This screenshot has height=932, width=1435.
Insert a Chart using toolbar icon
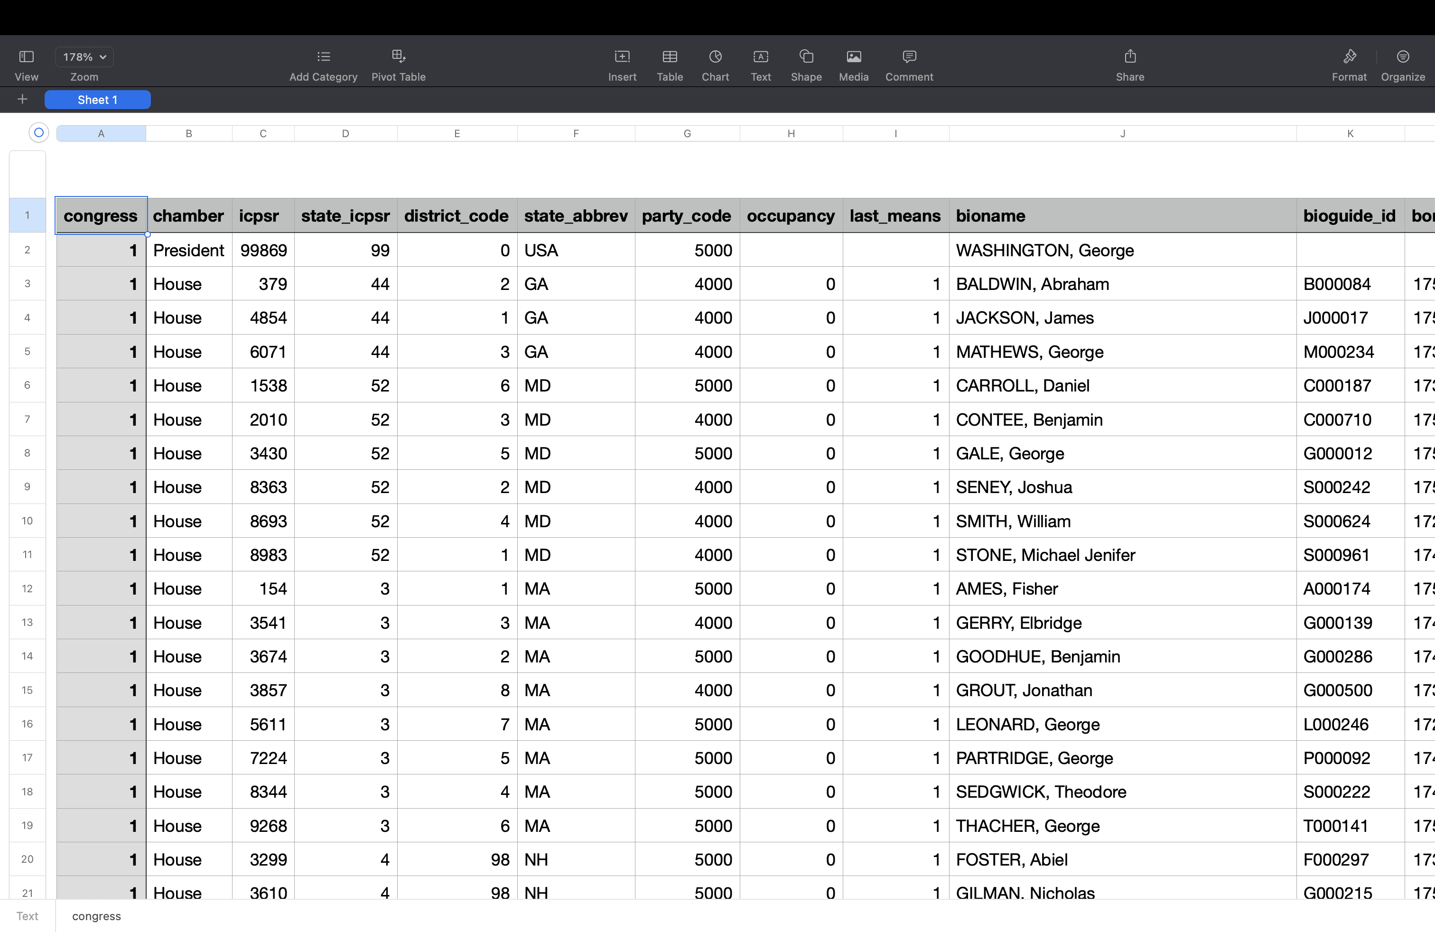tap(716, 56)
